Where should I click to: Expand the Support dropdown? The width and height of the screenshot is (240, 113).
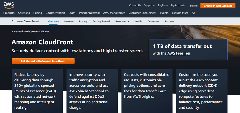(x=149, y=5)
